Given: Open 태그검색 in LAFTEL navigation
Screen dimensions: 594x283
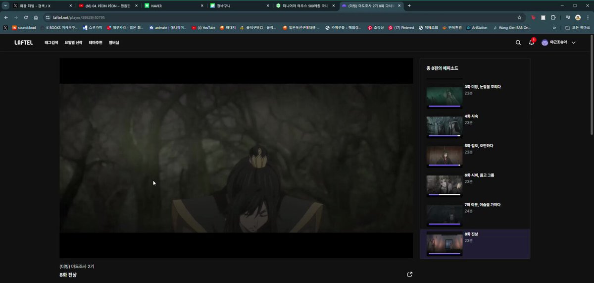Looking at the screenshot, I should click(51, 43).
